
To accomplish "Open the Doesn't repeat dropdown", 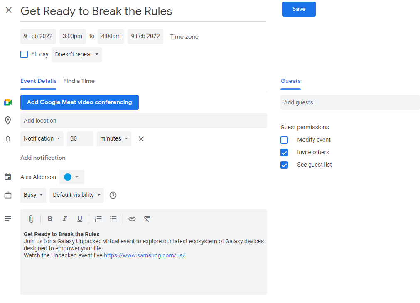I will (76, 55).
